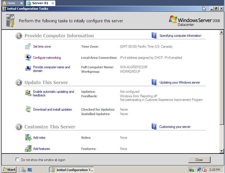Restore down the Initial Configuration Tasks window
Viewport: 225px width, 173px height.
click(x=216, y=9)
